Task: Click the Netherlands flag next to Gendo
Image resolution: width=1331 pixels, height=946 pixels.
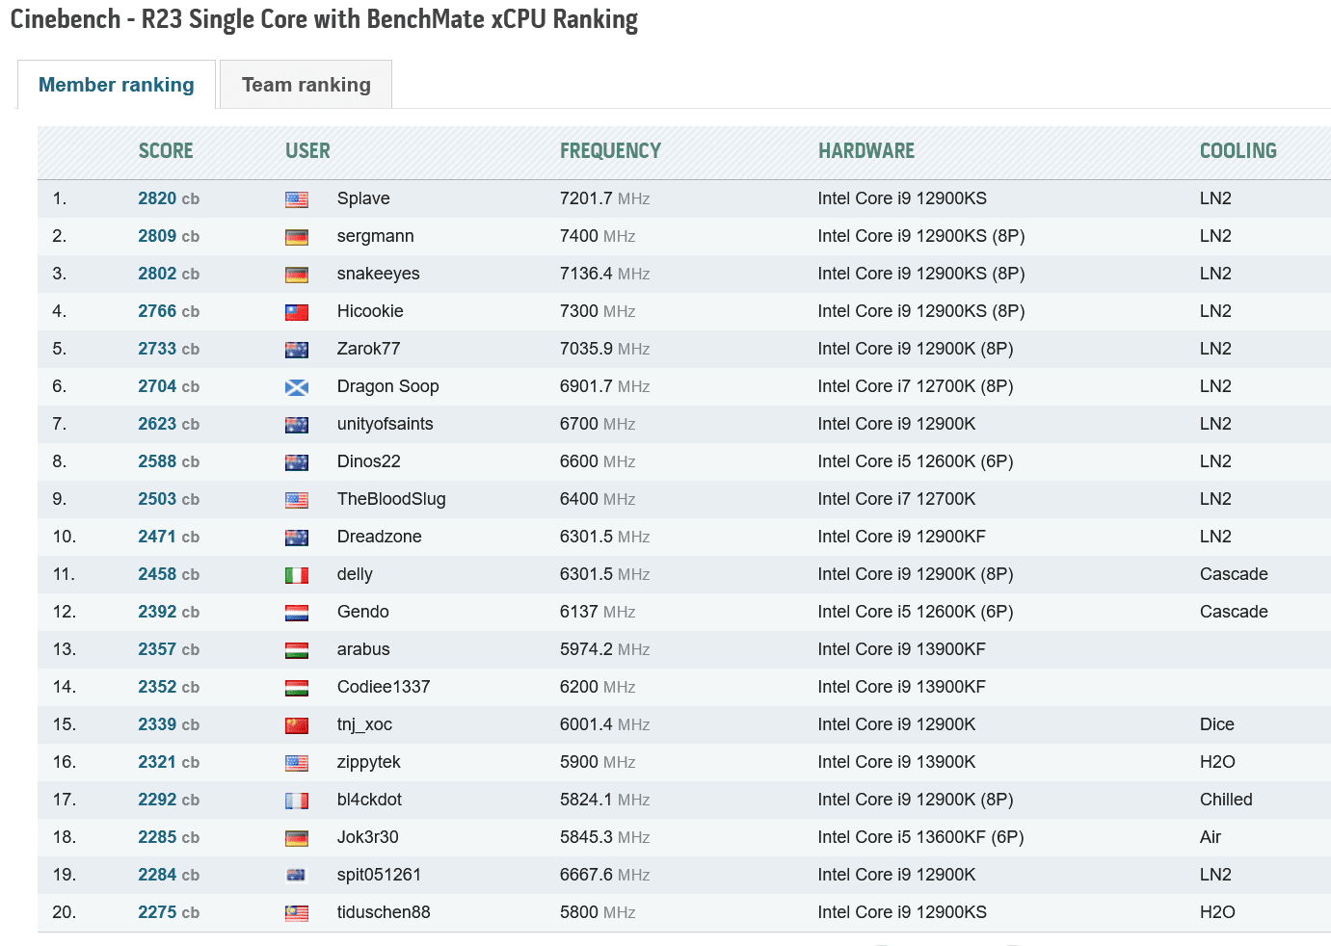Action: click(297, 613)
